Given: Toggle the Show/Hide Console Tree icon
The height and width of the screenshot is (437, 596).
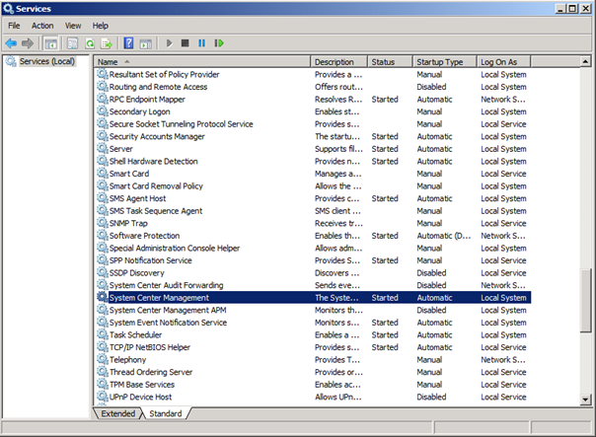Looking at the screenshot, I should 50,43.
